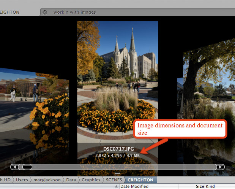Screen dimensions: 235x189
Task: Open the maryjackson folder in path bar
Action: (46, 180)
